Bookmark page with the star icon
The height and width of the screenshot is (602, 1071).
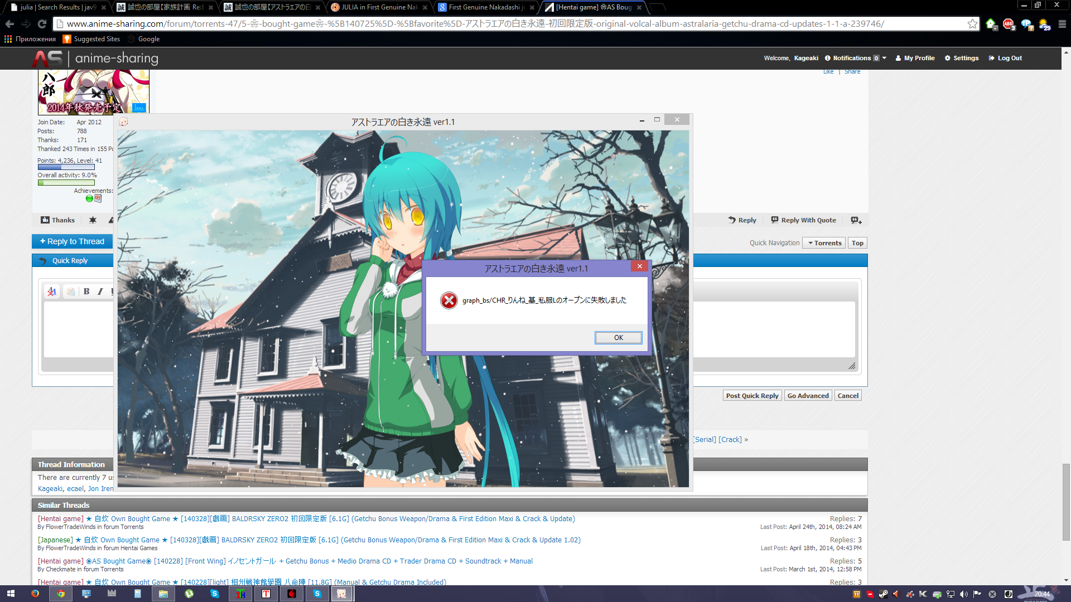(x=972, y=24)
